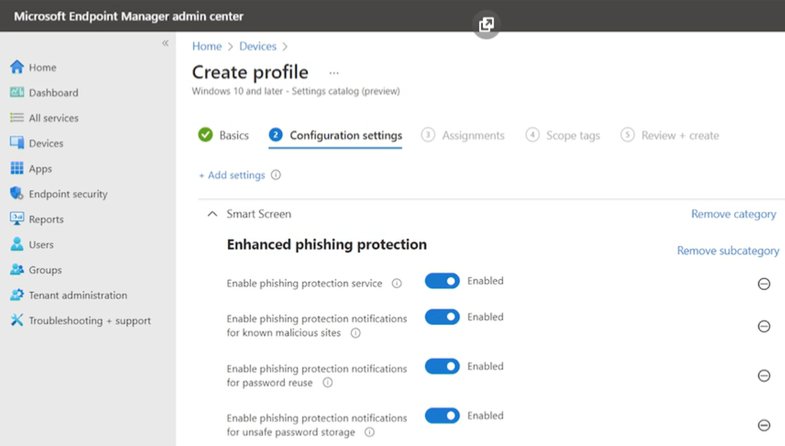
Task: Navigate to Home breadcrumb link
Action: pyautogui.click(x=207, y=46)
